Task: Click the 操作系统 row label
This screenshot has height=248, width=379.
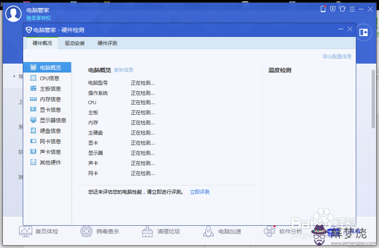Action: (x=98, y=93)
